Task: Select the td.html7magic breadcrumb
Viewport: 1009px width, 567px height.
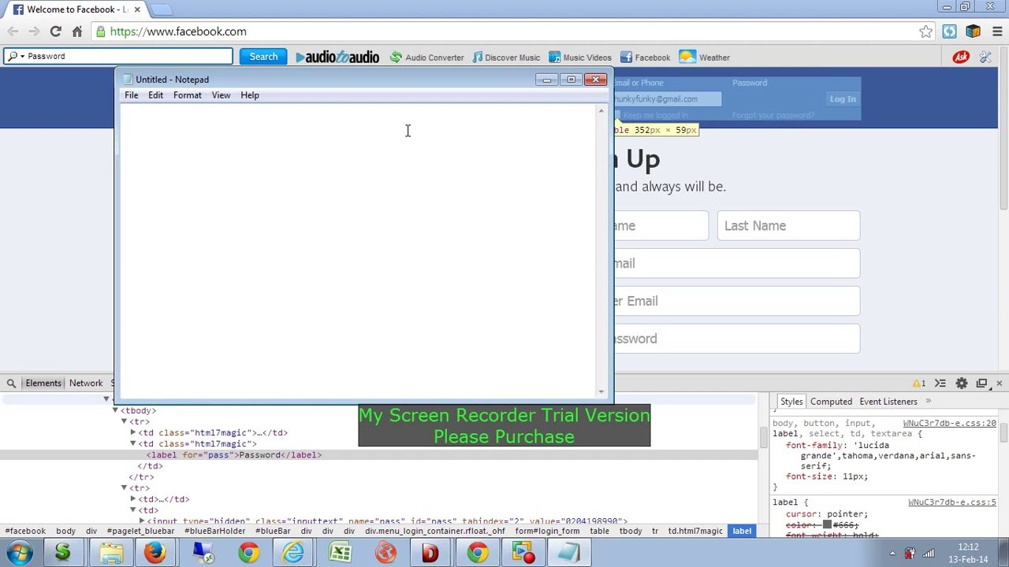Action: click(695, 531)
